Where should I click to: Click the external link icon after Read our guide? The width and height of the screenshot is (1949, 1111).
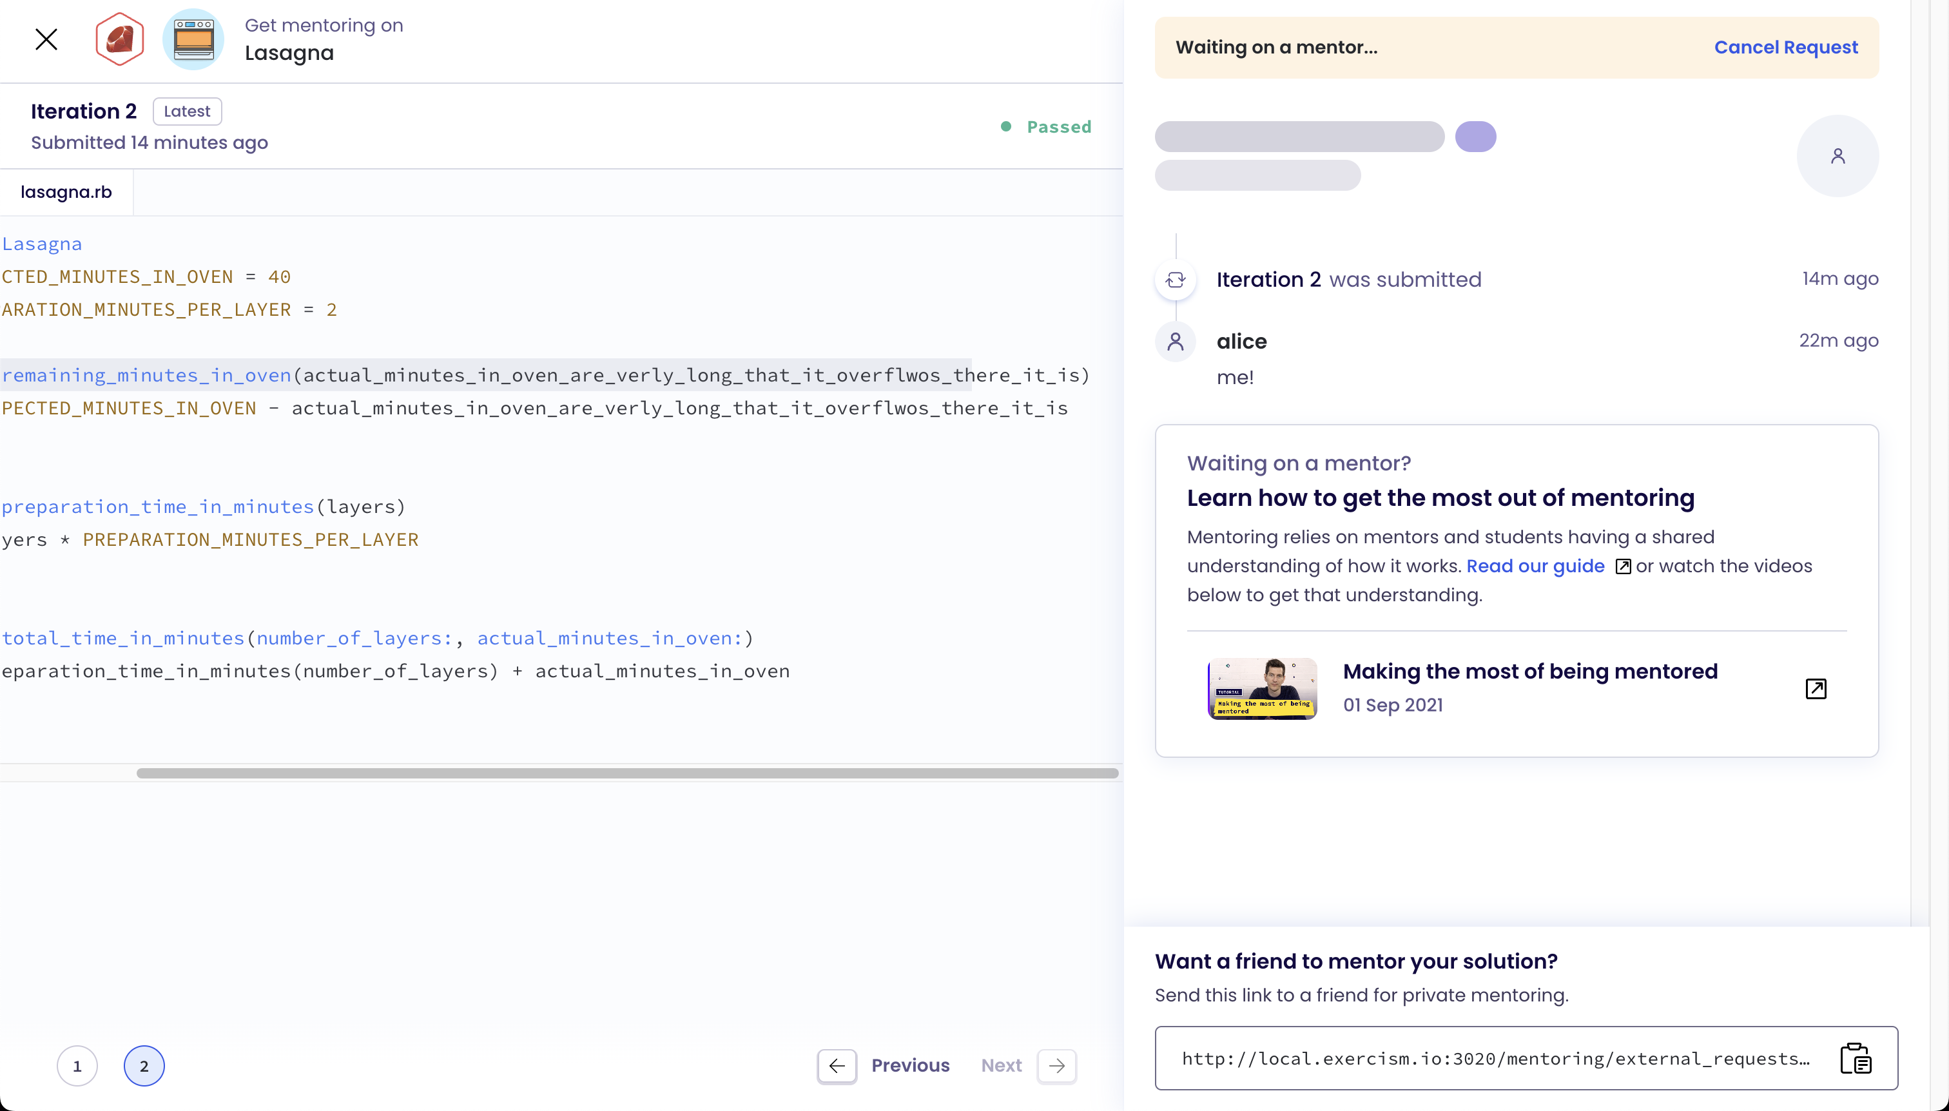coord(1623,566)
